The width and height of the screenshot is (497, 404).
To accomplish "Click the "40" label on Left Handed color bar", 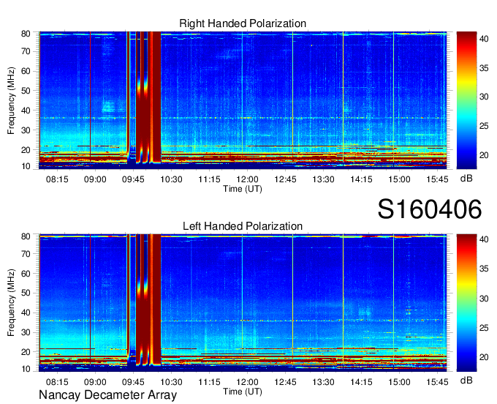I will pyautogui.click(x=484, y=239).
